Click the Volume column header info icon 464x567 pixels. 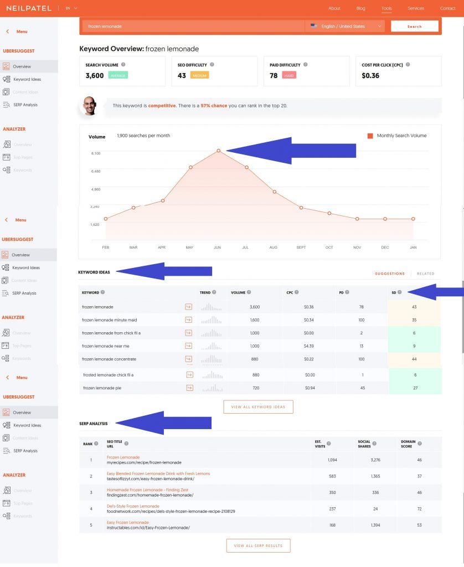249,292
